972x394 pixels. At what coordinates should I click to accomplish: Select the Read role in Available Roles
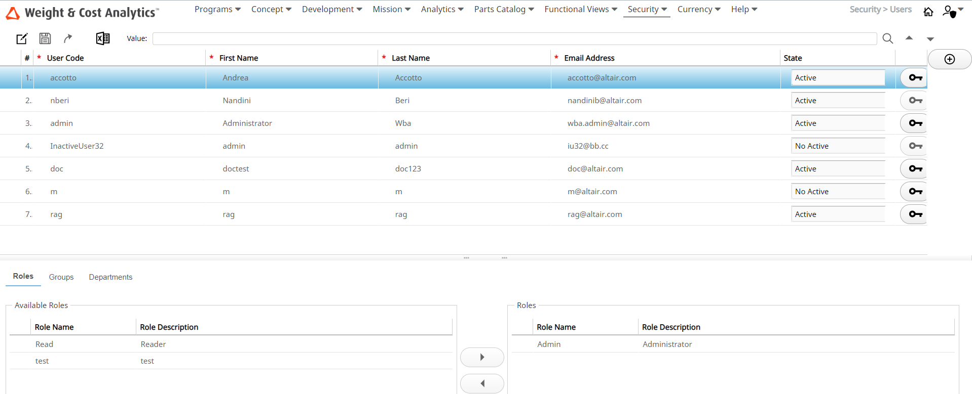(x=45, y=344)
